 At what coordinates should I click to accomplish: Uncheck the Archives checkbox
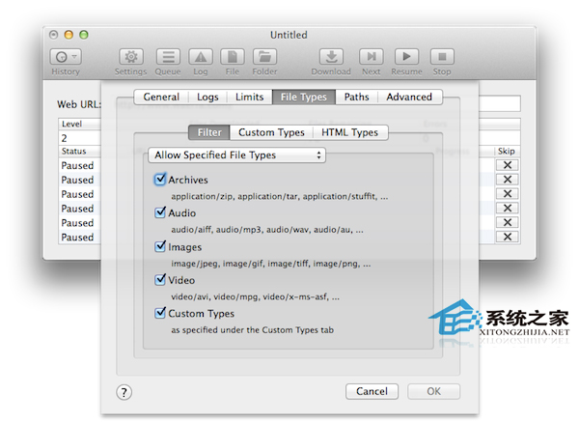pyautogui.click(x=160, y=180)
